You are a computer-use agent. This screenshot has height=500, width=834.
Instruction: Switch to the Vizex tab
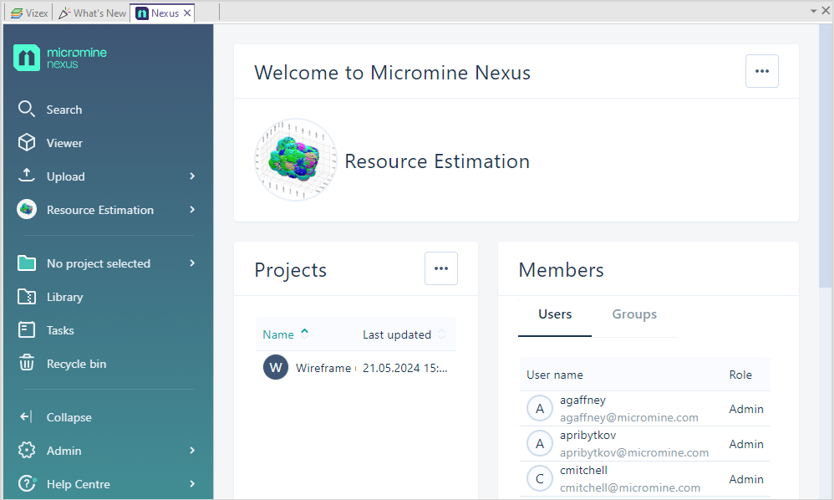tap(29, 13)
